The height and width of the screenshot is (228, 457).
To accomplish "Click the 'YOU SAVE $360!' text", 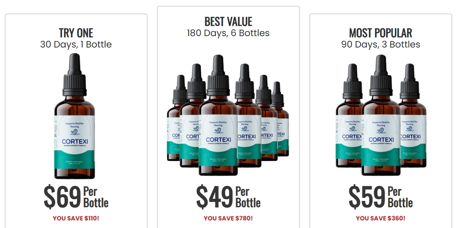I will pos(381,218).
